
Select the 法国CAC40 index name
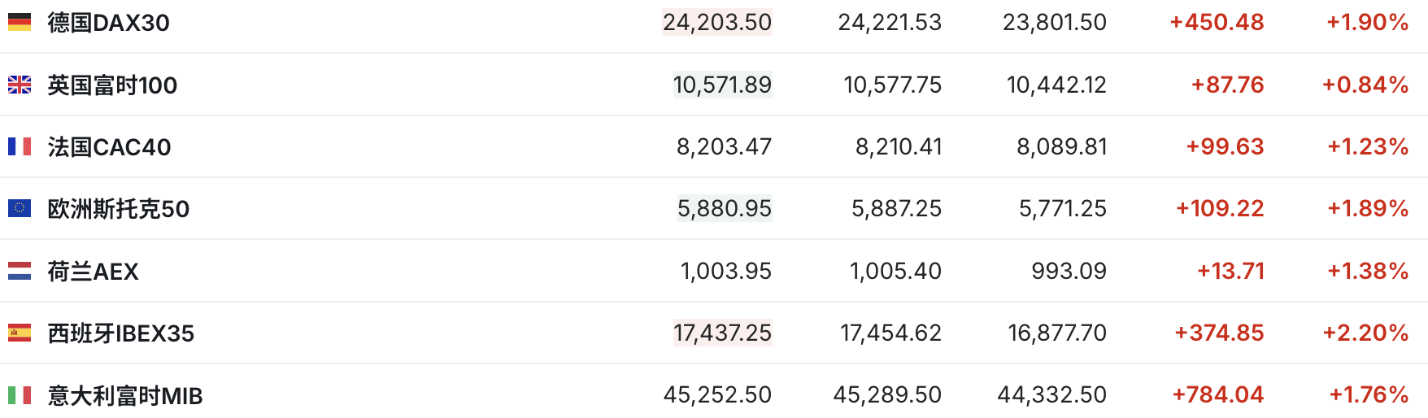click(x=109, y=147)
